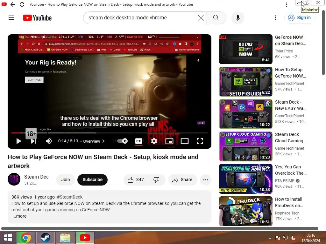The height and width of the screenshot is (244, 326).
Task: Open the taskbar clock and date
Action: (x=311, y=238)
